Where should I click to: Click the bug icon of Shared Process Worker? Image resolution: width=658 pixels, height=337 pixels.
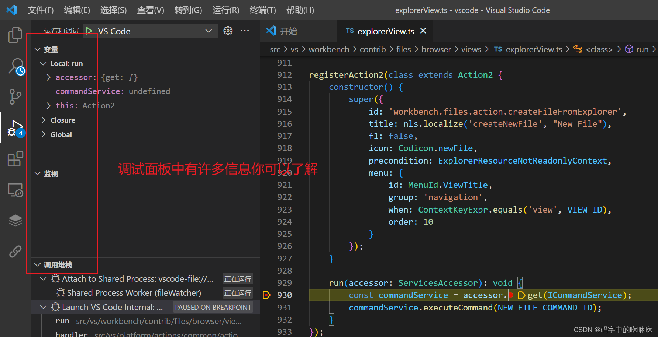pos(61,292)
